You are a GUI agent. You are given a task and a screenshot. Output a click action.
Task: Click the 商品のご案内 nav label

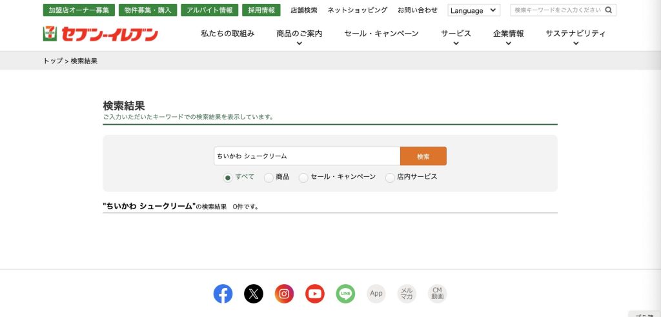point(300,34)
